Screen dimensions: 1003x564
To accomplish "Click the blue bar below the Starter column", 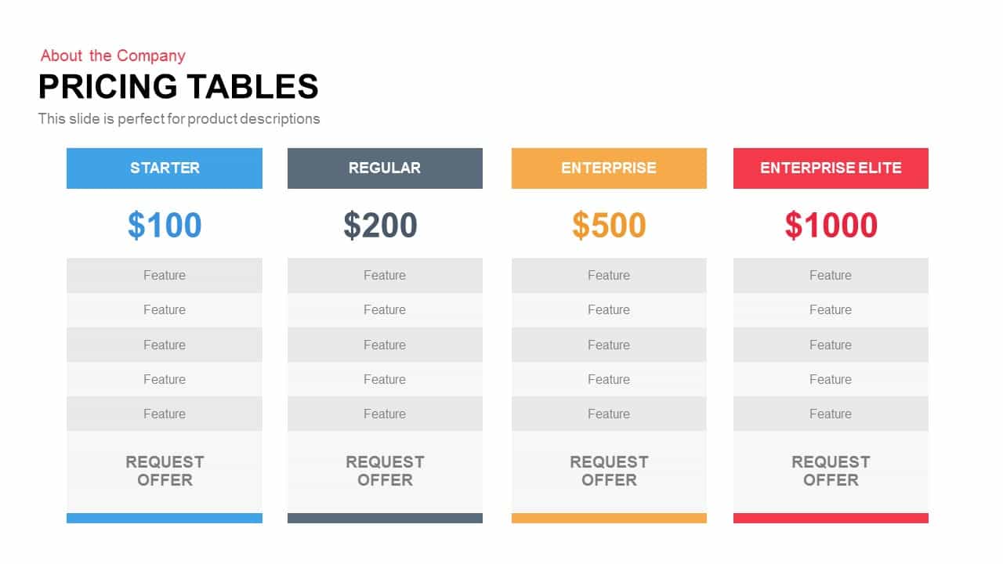I will click(x=165, y=518).
